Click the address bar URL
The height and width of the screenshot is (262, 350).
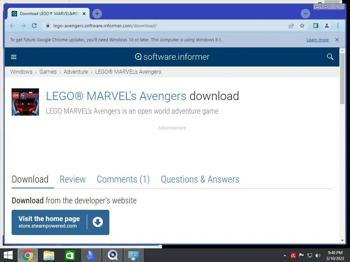(105, 26)
